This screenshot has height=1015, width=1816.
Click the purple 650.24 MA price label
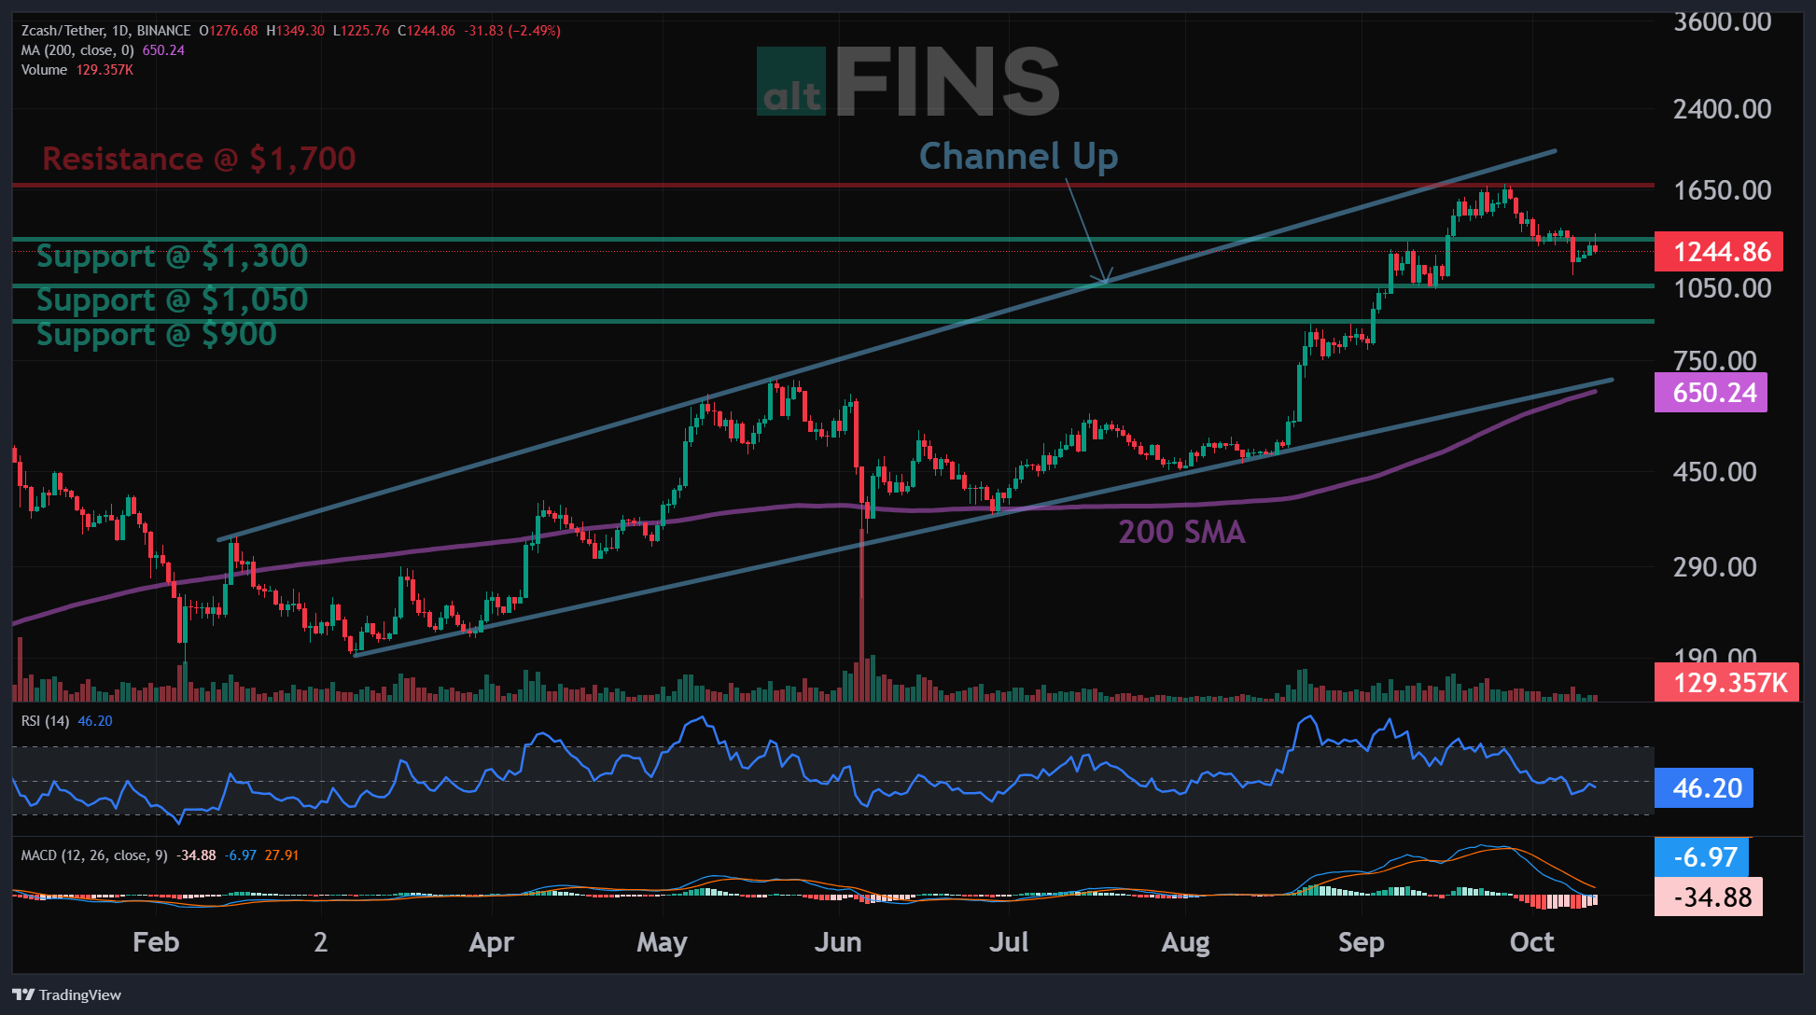click(1711, 393)
